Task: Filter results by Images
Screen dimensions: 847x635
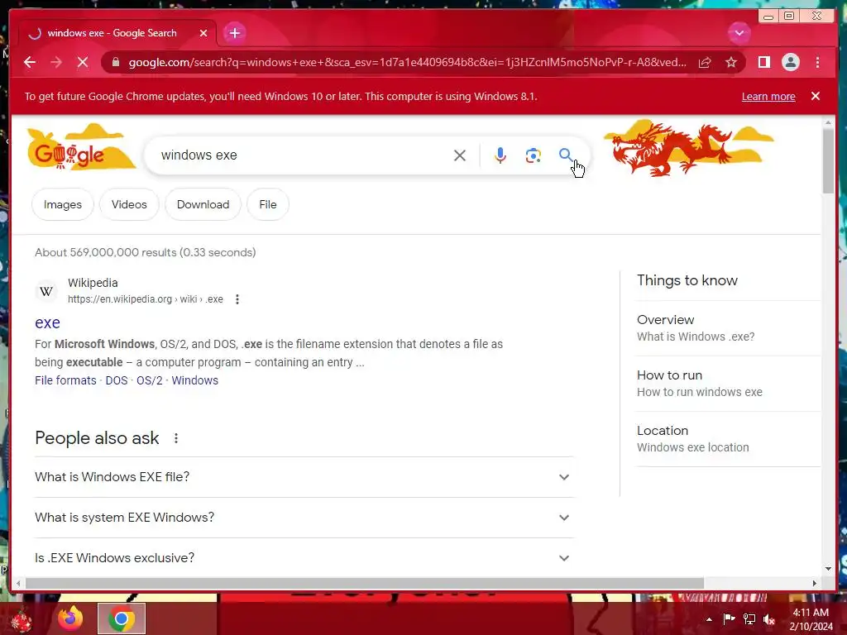Action: point(63,205)
